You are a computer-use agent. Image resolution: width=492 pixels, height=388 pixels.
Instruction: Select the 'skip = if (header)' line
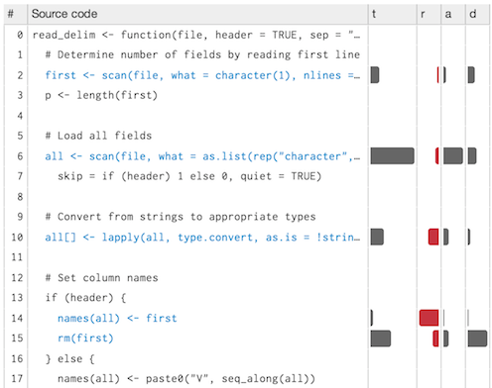[189, 176]
